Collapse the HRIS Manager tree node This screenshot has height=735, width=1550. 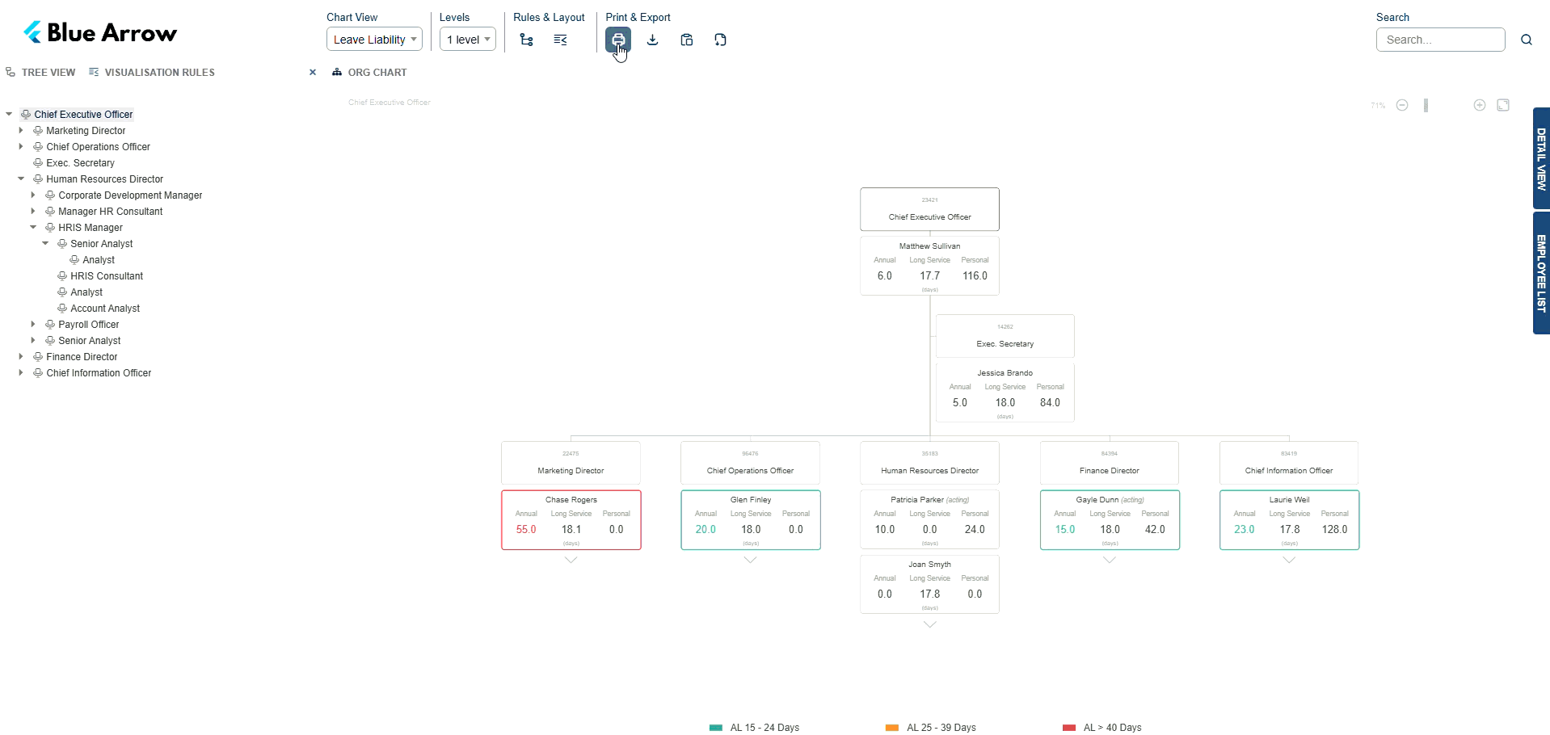(x=33, y=227)
